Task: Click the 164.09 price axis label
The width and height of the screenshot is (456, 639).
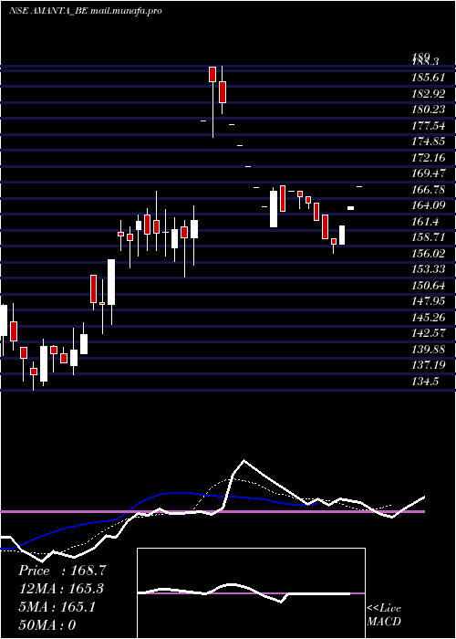Action: [429, 205]
